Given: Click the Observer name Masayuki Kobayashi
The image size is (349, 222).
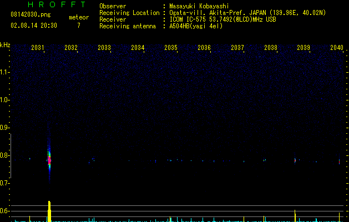Looking at the screenshot, I should pos(199,6).
